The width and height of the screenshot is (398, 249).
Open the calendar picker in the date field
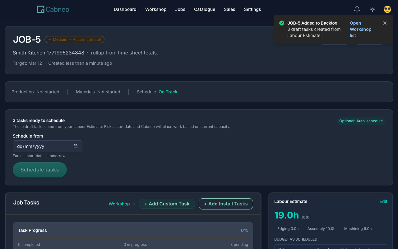(76, 146)
